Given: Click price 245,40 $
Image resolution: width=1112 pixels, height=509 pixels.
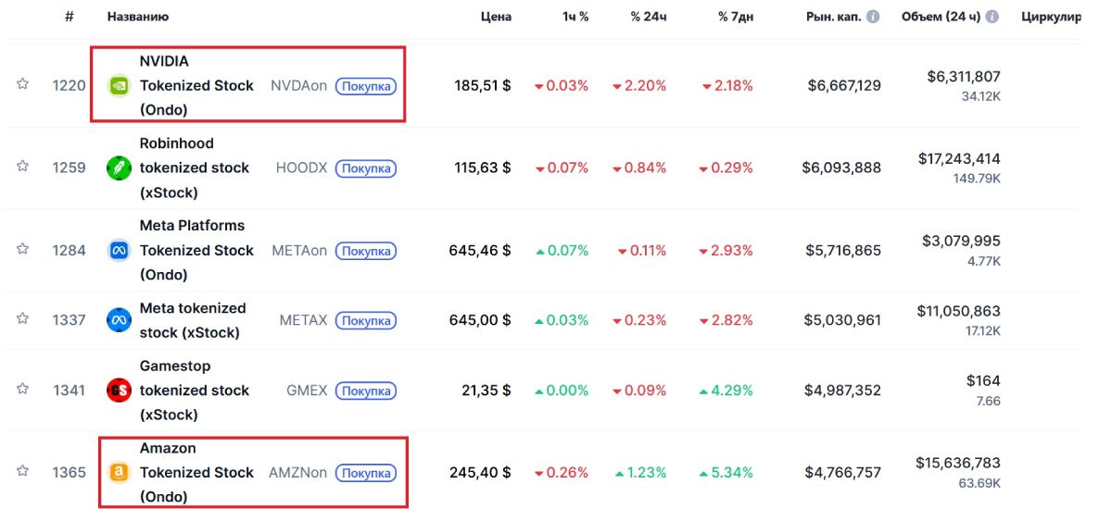Looking at the screenshot, I should click(480, 472).
